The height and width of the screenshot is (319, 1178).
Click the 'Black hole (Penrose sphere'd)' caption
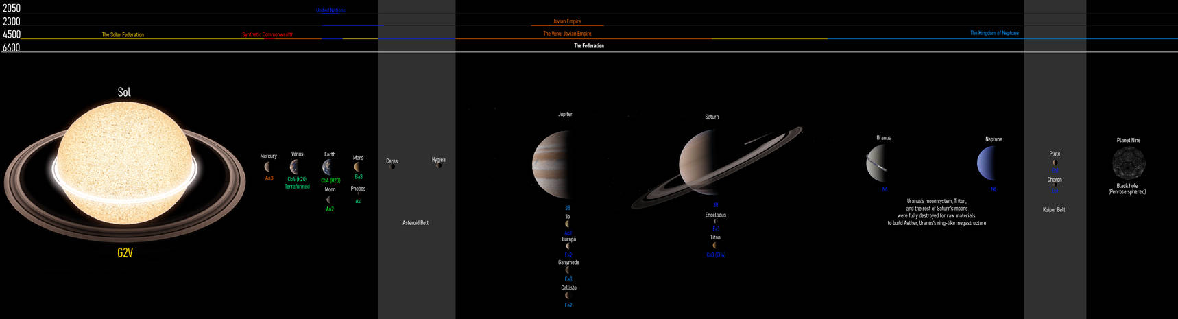(1127, 189)
